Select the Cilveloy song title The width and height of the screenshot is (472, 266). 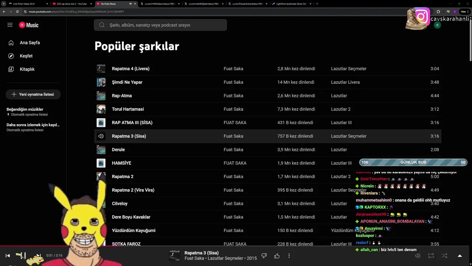tap(120, 204)
